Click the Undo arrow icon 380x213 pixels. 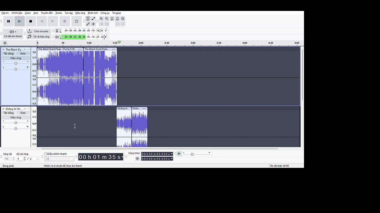point(118,24)
